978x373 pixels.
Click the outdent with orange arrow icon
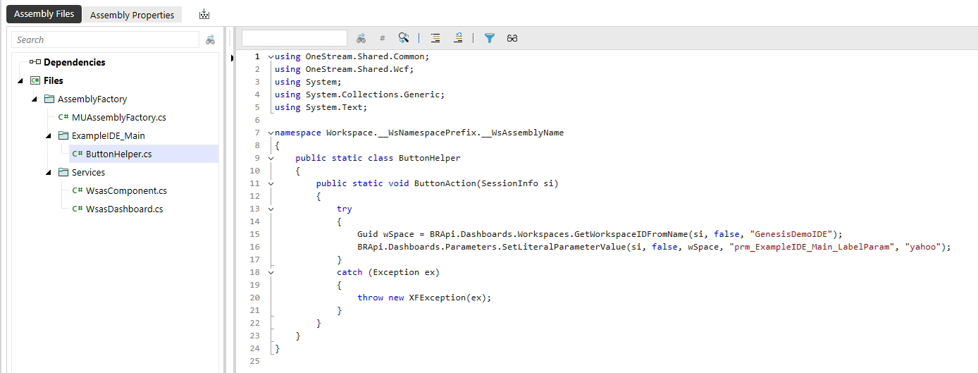(x=458, y=38)
